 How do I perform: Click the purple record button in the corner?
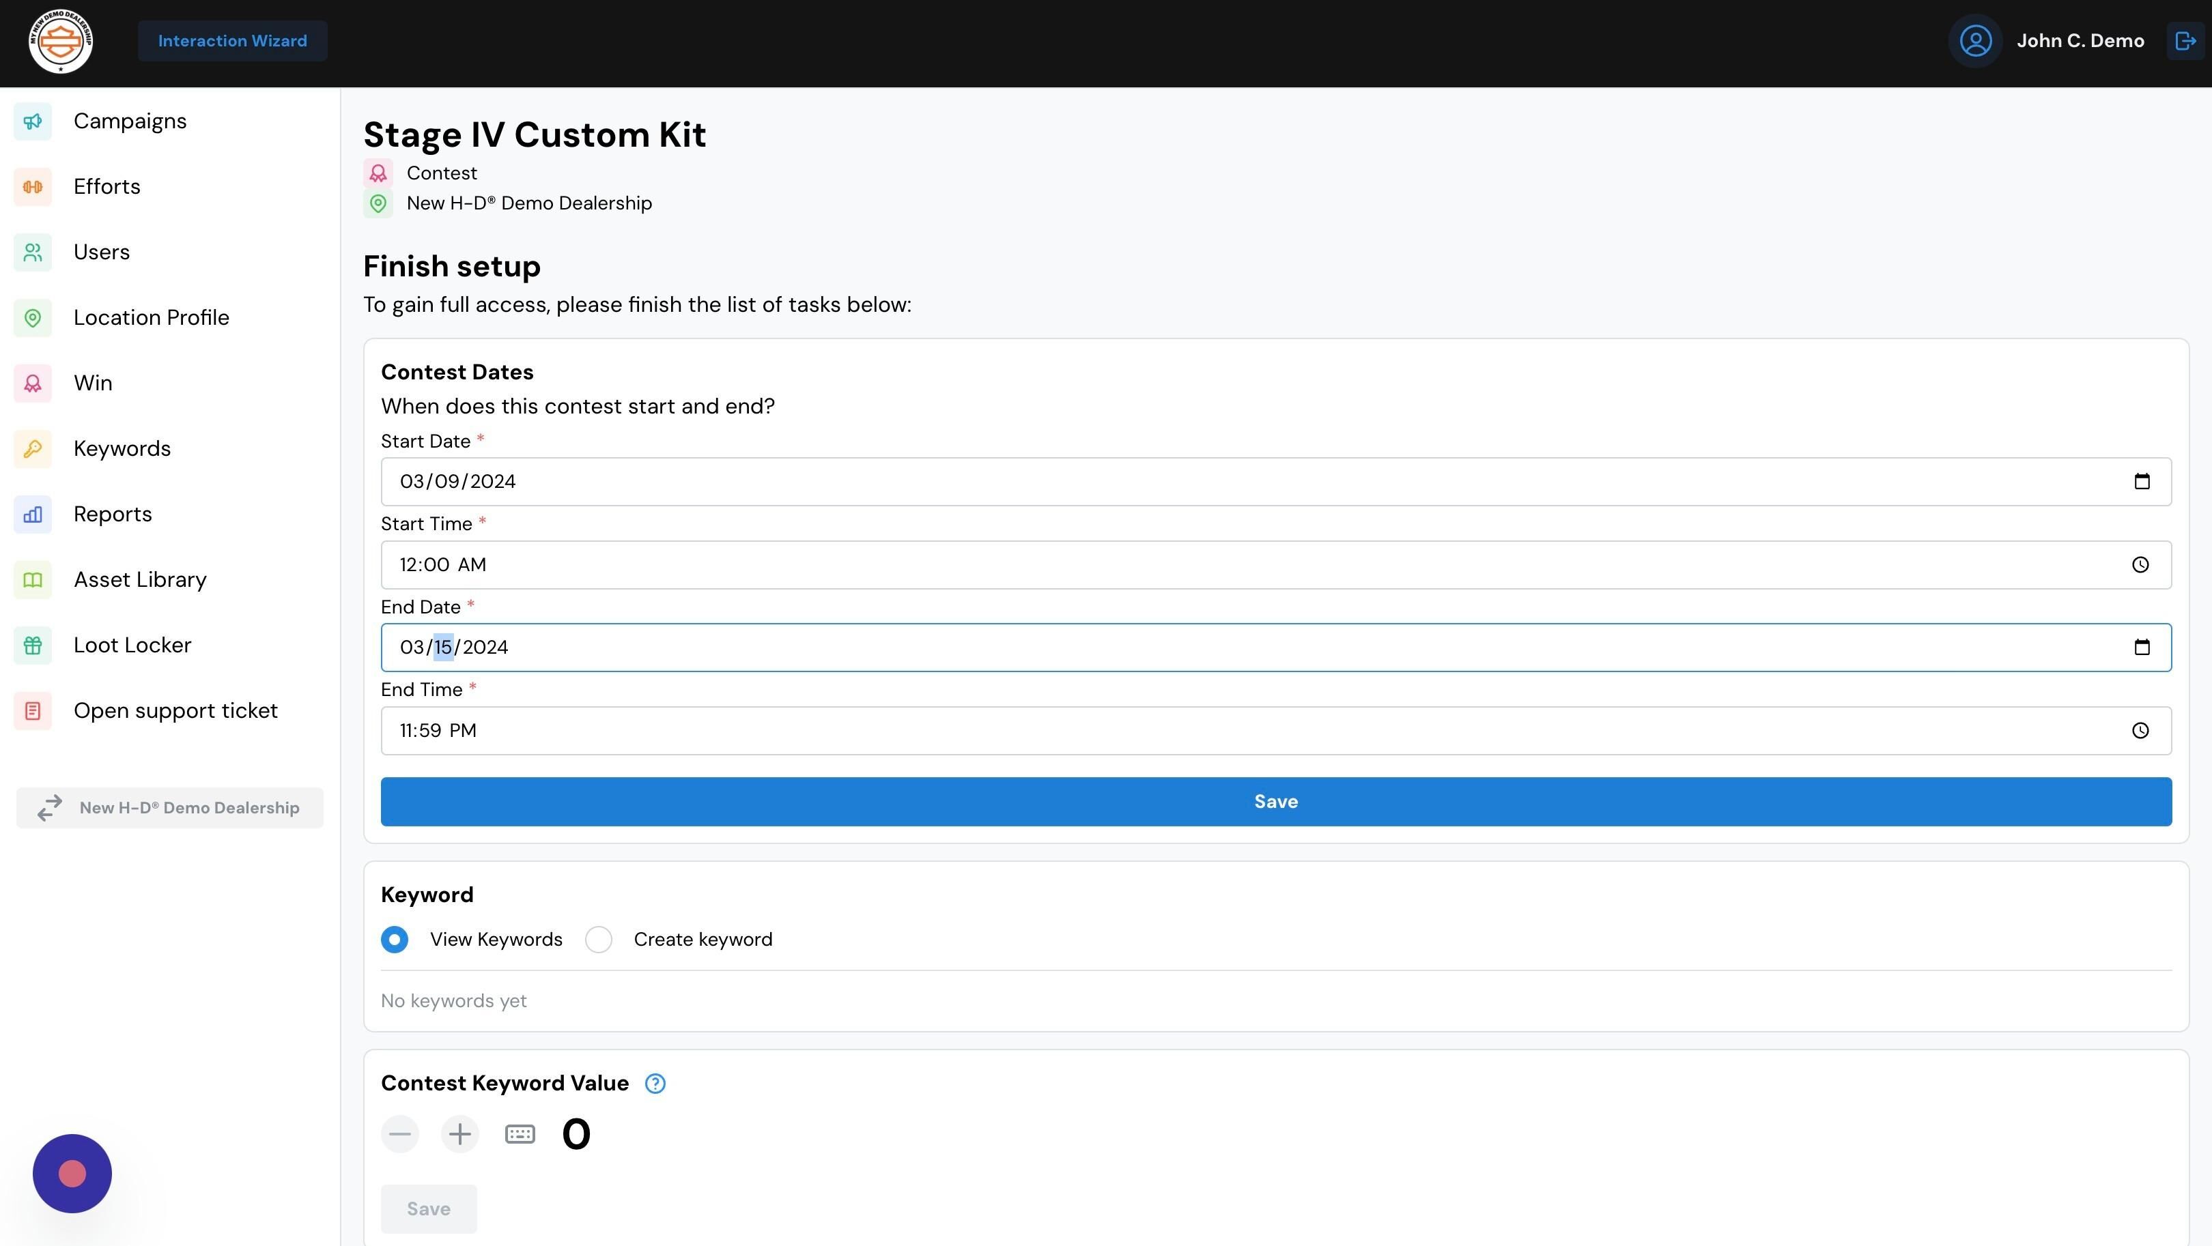tap(72, 1174)
